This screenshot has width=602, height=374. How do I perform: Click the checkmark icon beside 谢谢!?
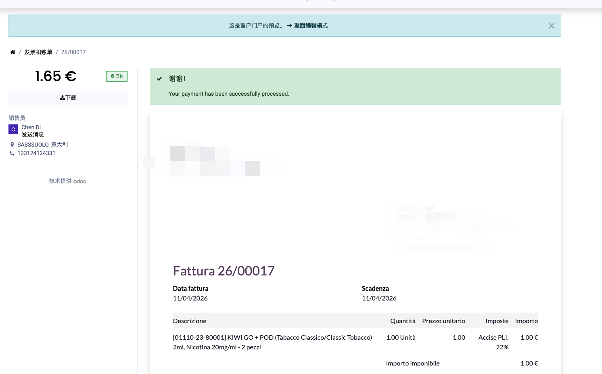coord(160,79)
